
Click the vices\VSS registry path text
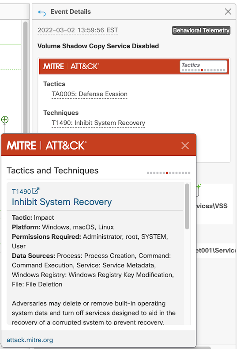212,206
